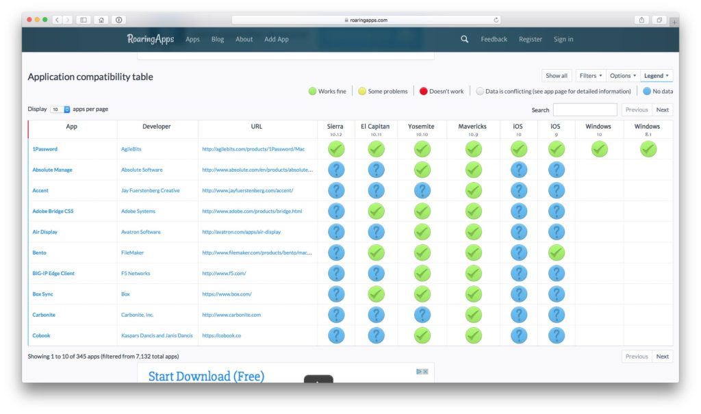Click the Mavericks column header
This screenshot has height=414, width=701.
[x=472, y=129]
